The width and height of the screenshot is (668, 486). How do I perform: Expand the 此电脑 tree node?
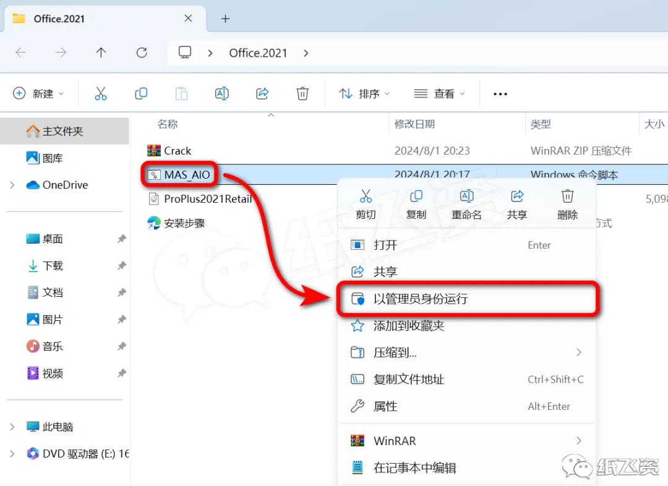12,427
